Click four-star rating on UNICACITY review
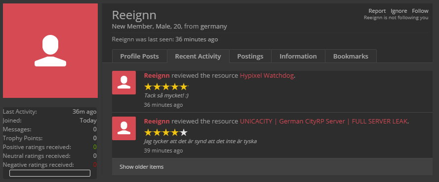This screenshot has width=439, height=182. [x=166, y=132]
